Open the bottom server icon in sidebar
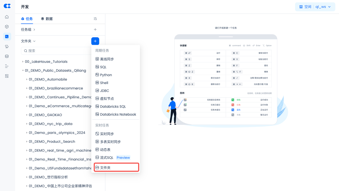This screenshot has width=339, height=191. pos(7,76)
